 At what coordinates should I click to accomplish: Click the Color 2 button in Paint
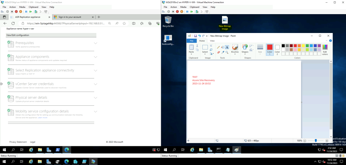(x=277, y=49)
